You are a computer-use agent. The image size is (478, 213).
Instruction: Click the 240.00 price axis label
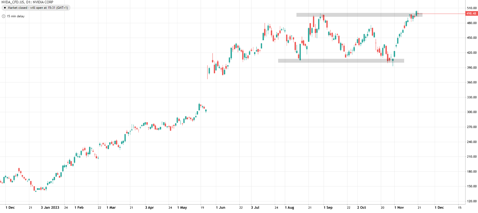tap(472, 142)
